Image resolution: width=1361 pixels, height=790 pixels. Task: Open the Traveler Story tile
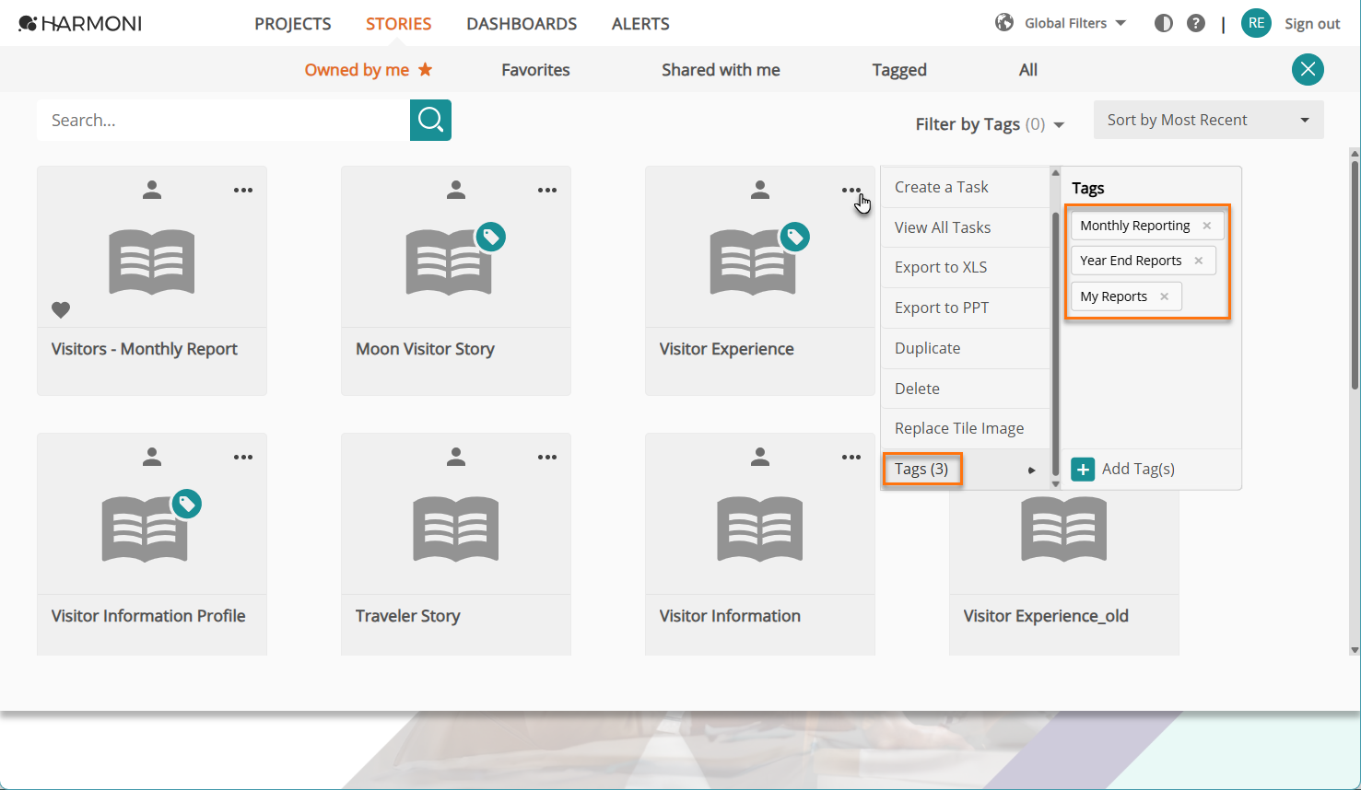click(x=456, y=544)
